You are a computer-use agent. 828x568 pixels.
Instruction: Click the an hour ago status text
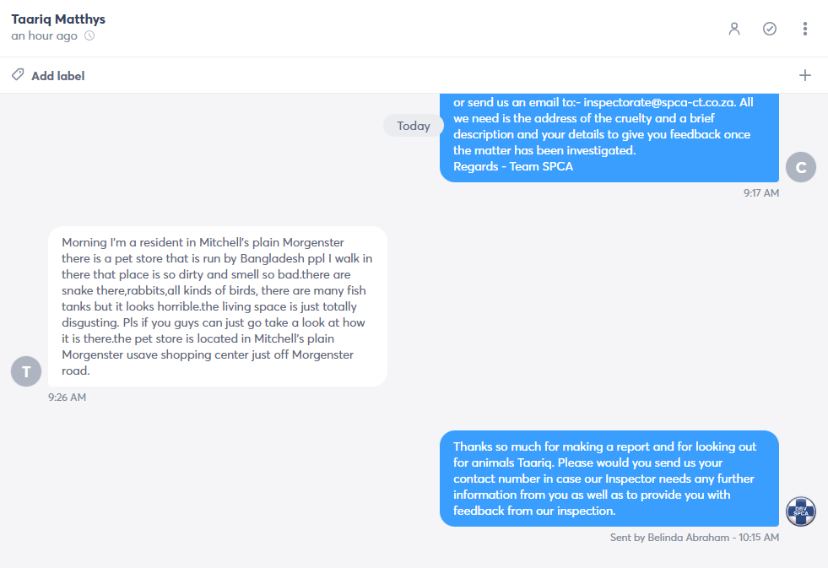point(45,36)
